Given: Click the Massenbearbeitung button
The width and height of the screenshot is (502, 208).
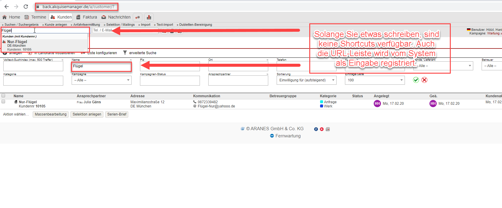Looking at the screenshot, I should (51, 114).
